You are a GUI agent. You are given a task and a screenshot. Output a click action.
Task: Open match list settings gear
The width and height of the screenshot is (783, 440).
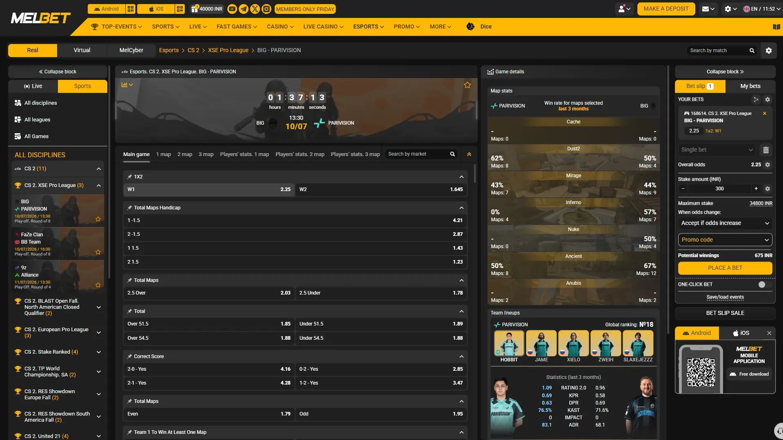tap(769, 51)
